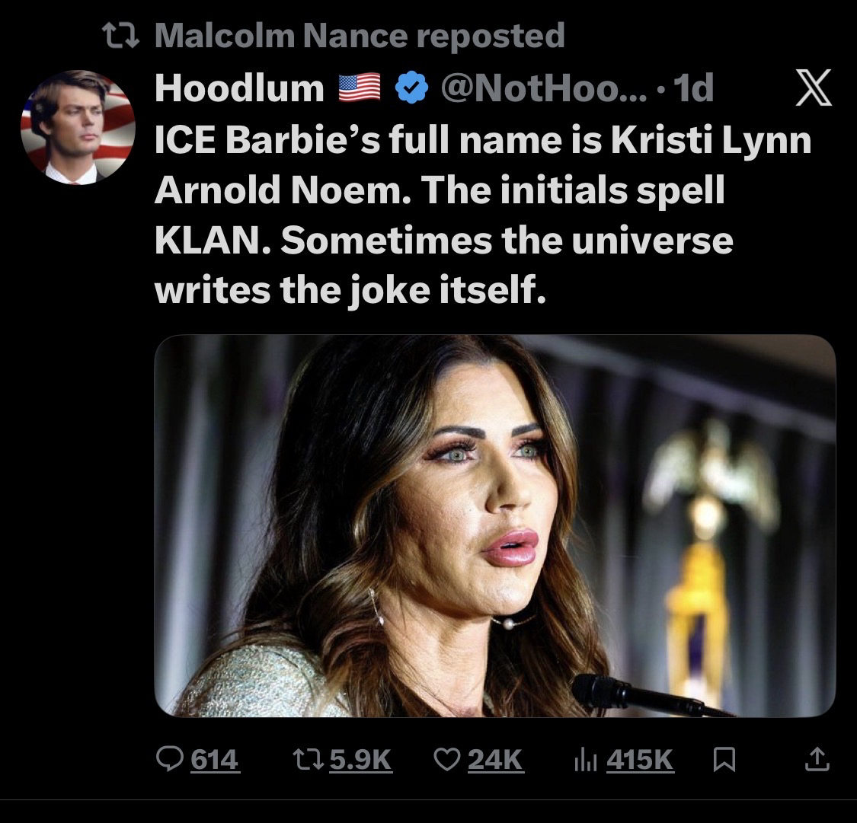This screenshot has height=823, width=857.
Task: Open the "Malcolm Nance reposted" link
Action: [x=360, y=36]
